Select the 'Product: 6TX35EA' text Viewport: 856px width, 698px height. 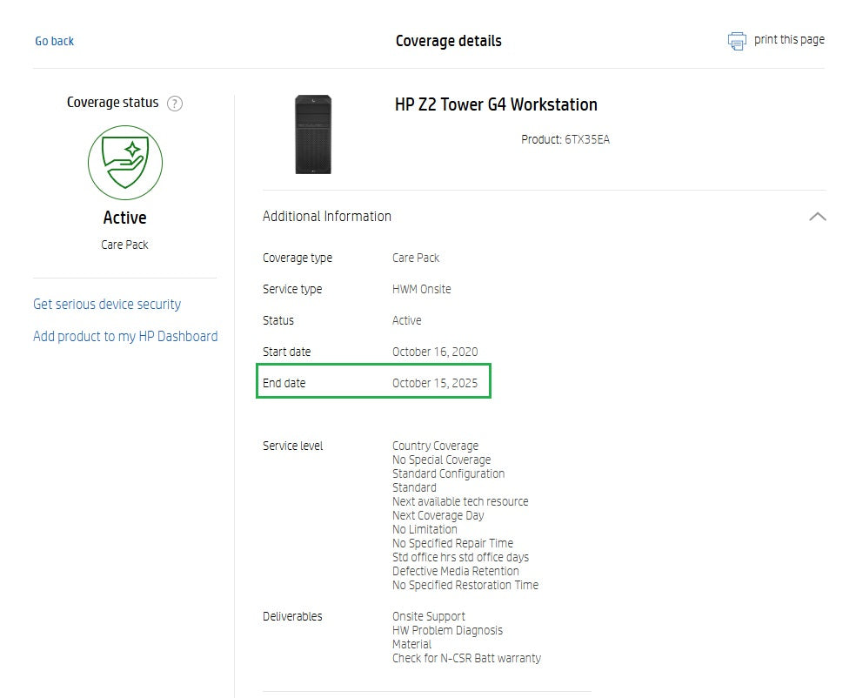(x=565, y=139)
